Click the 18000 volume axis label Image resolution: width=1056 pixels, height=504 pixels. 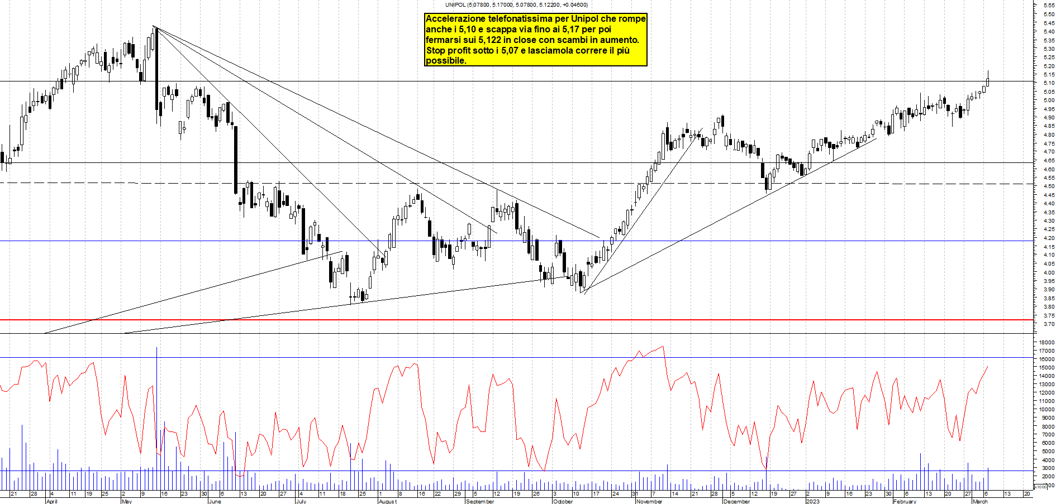pos(1047,343)
